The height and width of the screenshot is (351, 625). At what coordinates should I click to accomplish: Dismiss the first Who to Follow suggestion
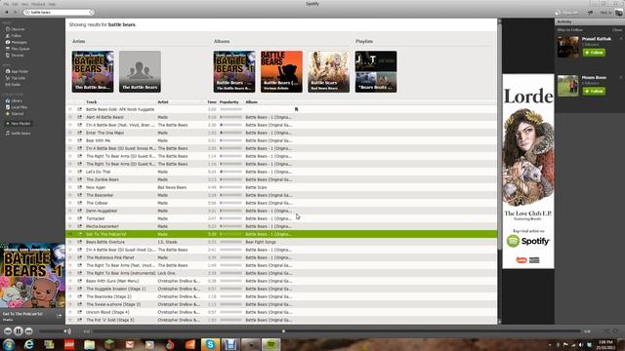621,39
